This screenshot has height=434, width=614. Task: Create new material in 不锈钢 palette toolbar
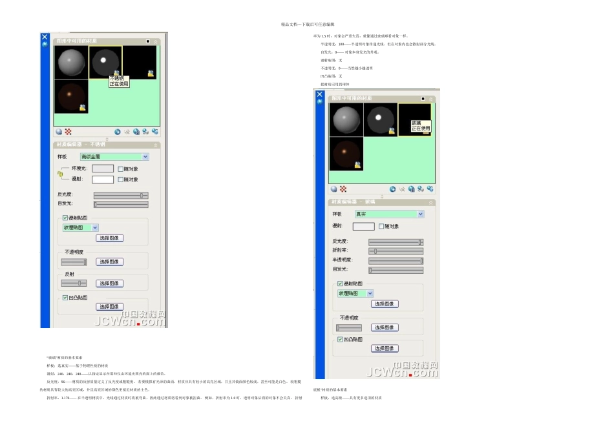click(118, 132)
